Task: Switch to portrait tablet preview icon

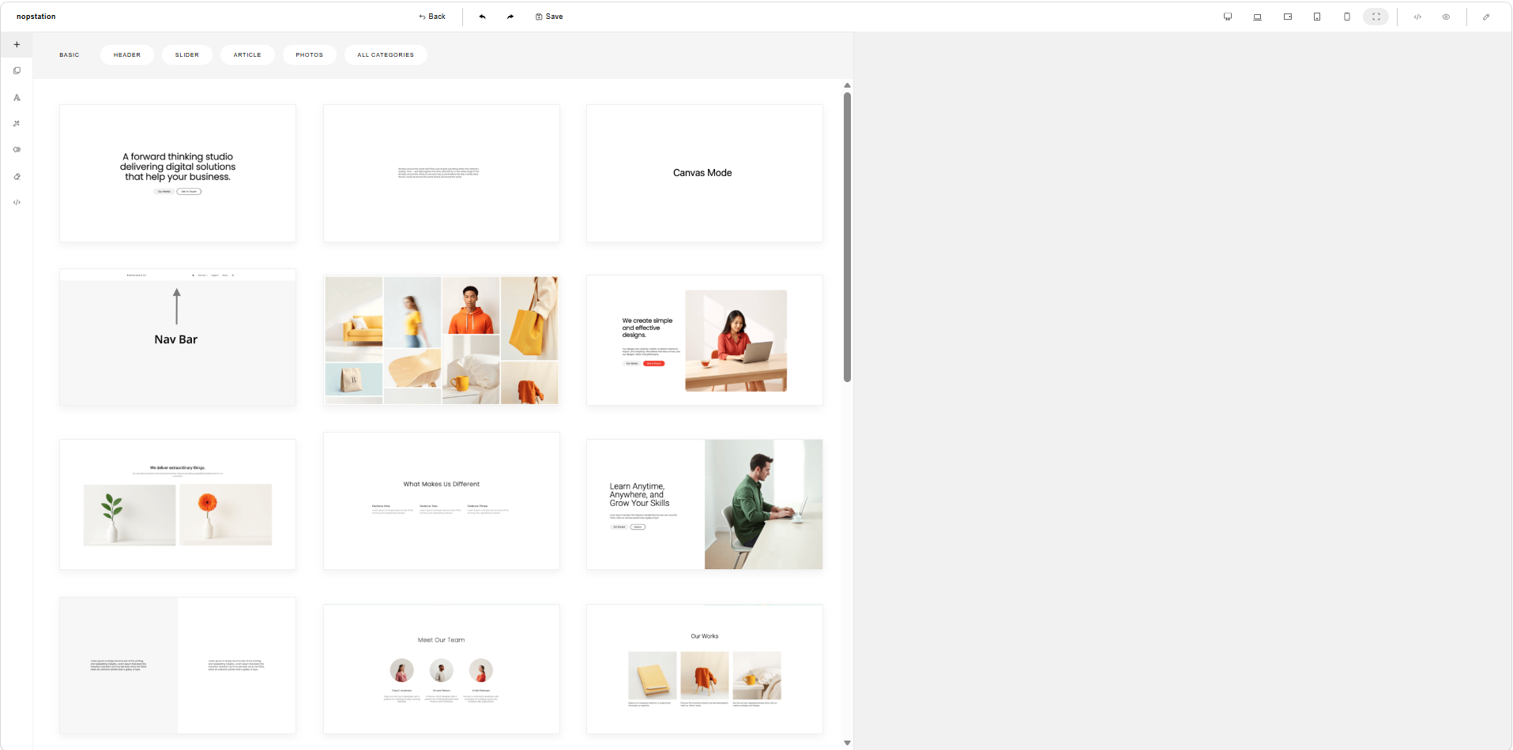Action: pyautogui.click(x=1317, y=17)
